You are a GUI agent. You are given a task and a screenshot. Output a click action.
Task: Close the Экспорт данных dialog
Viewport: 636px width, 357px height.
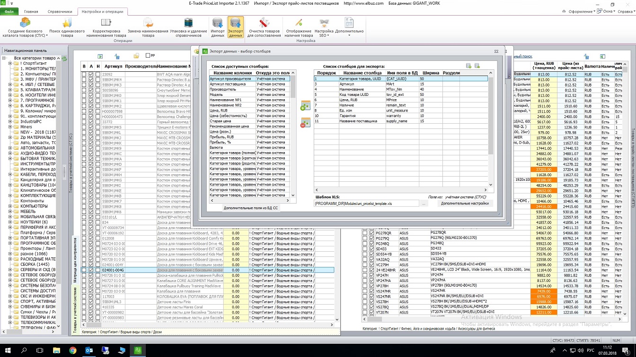tap(496, 51)
